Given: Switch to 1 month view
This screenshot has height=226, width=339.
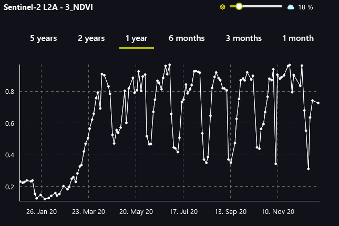Looking at the screenshot, I should [298, 38].
